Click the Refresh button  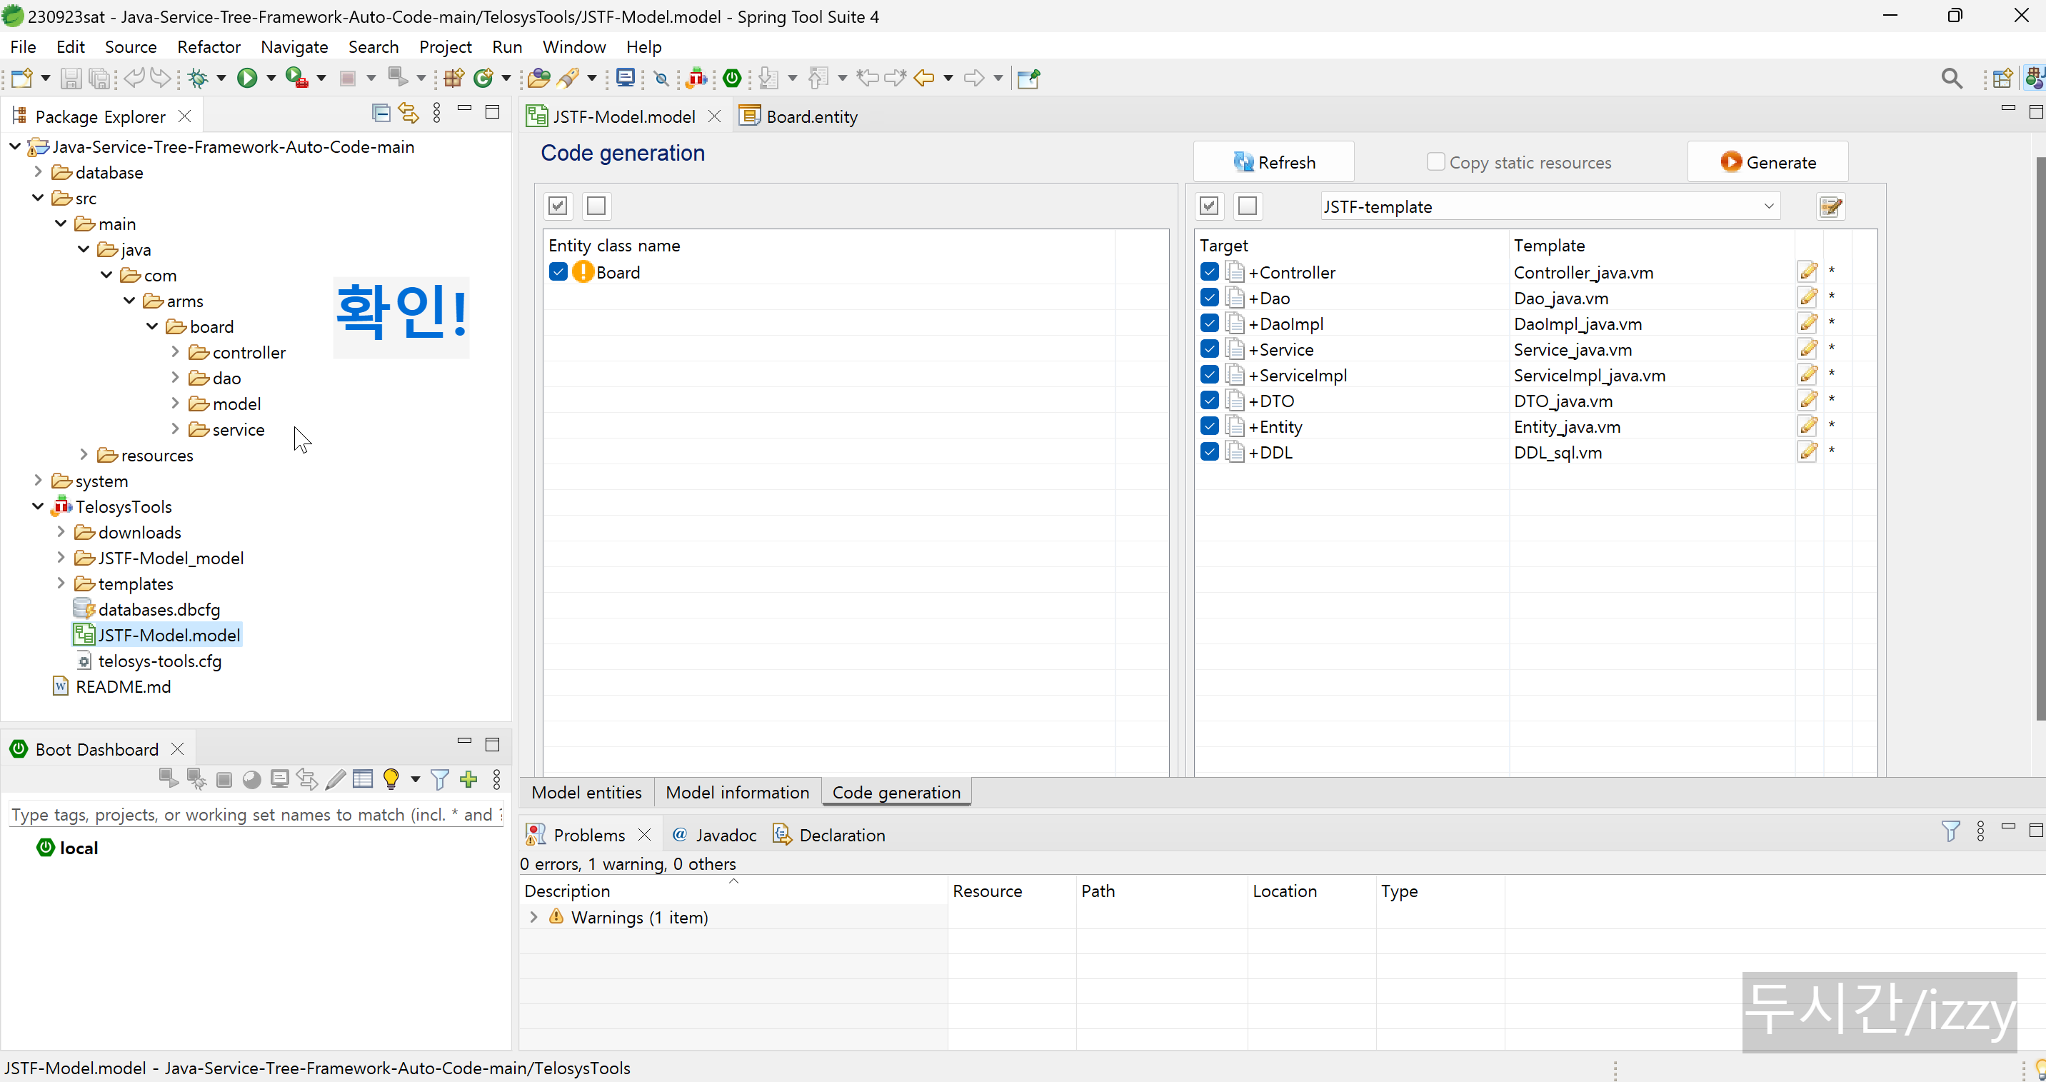1274,162
